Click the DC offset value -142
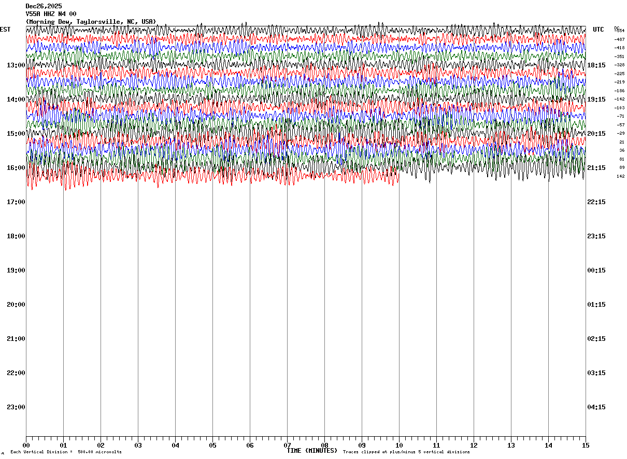627x459 pixels. pyautogui.click(x=619, y=99)
